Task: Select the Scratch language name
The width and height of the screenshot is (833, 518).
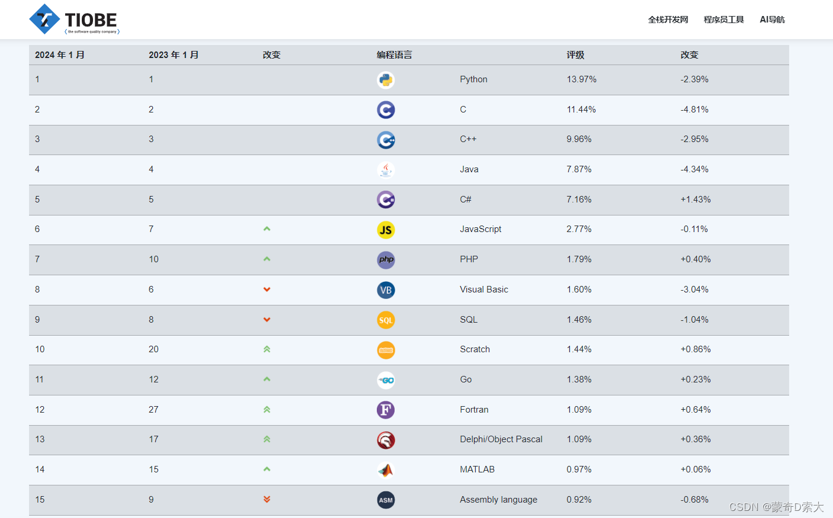Action: click(x=475, y=349)
